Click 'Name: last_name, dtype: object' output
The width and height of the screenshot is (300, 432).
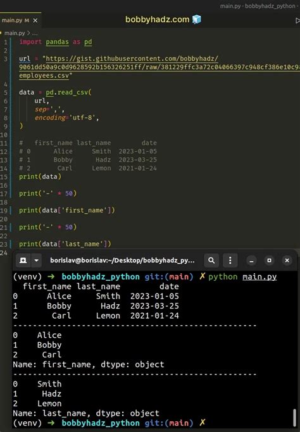86,413
